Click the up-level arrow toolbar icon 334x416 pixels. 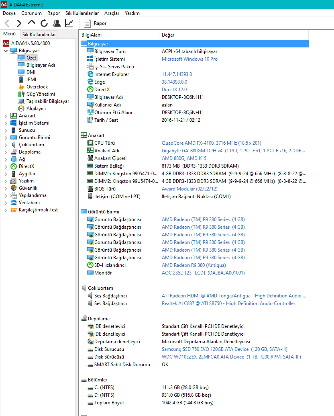tap(32, 23)
